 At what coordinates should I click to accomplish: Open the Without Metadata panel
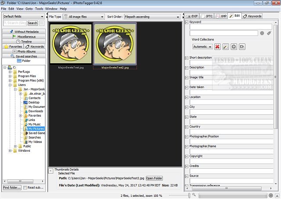pos(23,32)
